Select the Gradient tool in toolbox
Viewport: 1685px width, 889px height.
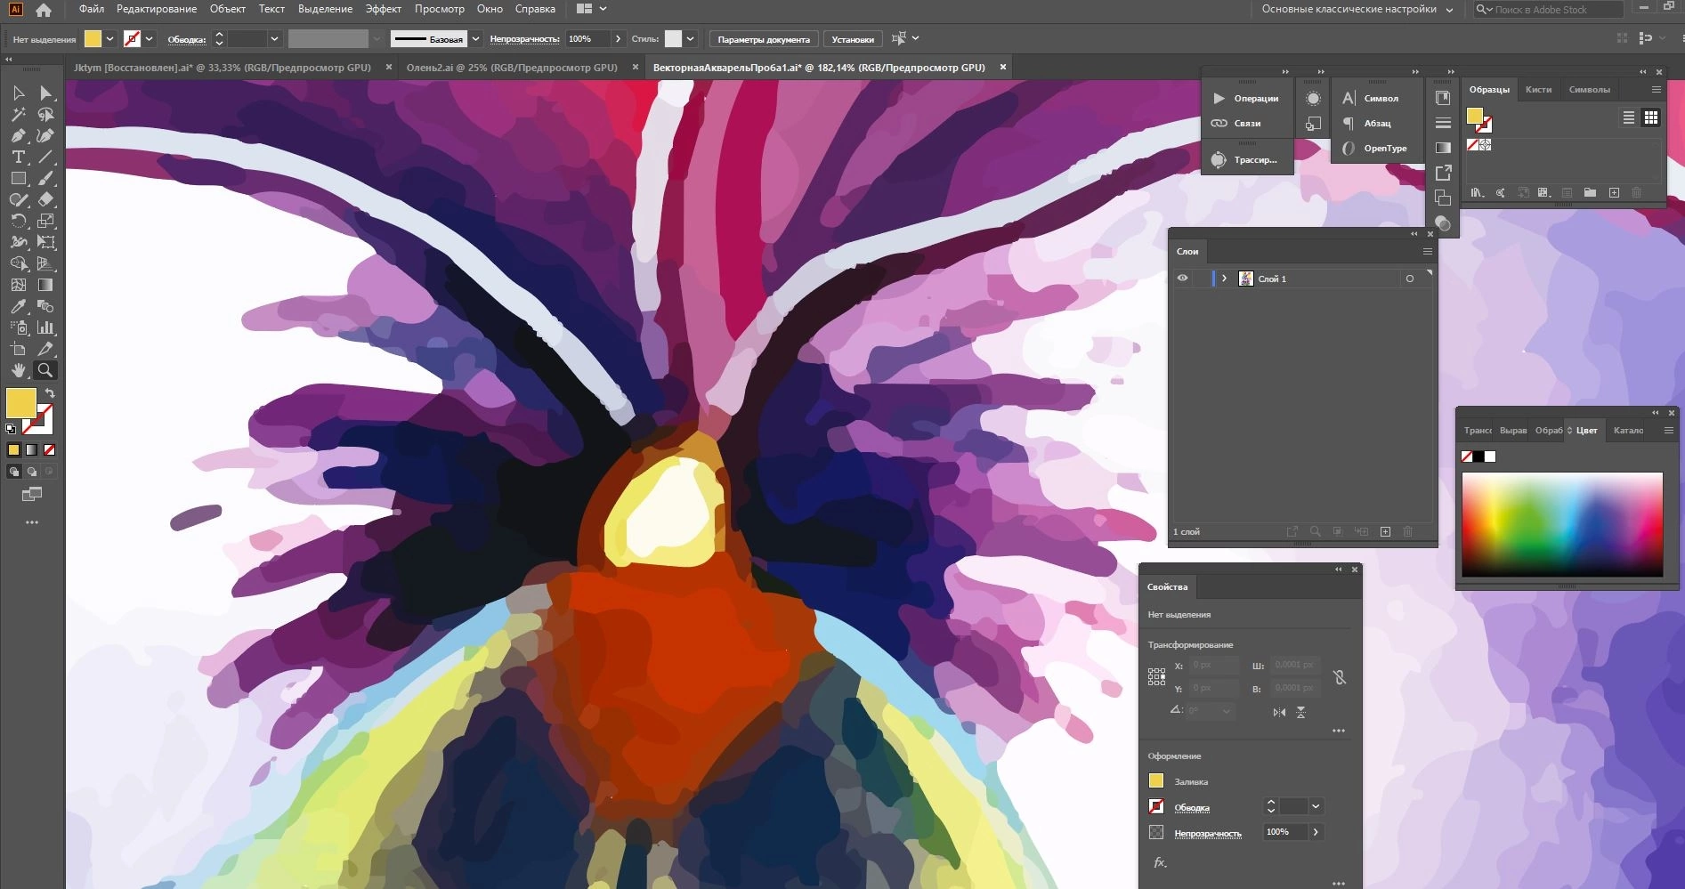pyautogui.click(x=45, y=285)
